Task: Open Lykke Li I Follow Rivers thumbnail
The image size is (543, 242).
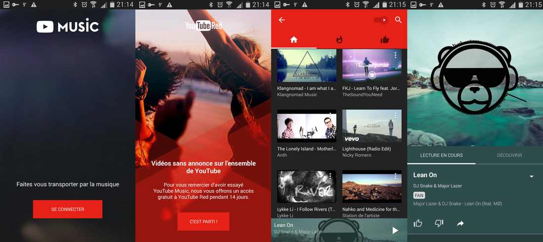Action: [x=307, y=186]
